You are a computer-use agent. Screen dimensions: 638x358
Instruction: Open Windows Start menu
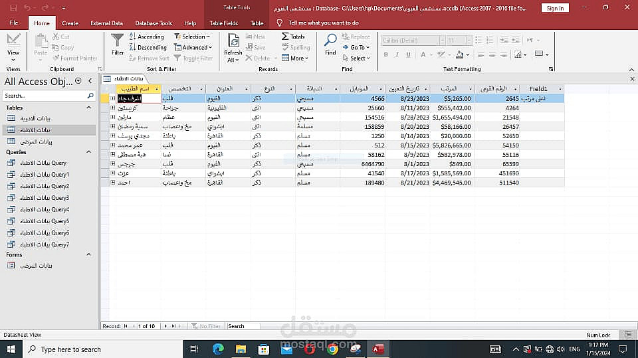click(11, 349)
